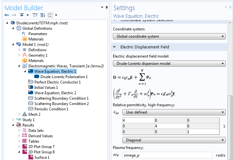Open the Electric displacement field model dropdown

169,64
